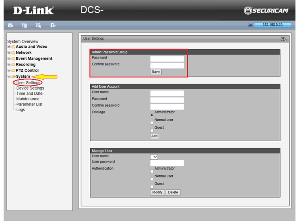Click the admin Confirm password field

pos(167,65)
